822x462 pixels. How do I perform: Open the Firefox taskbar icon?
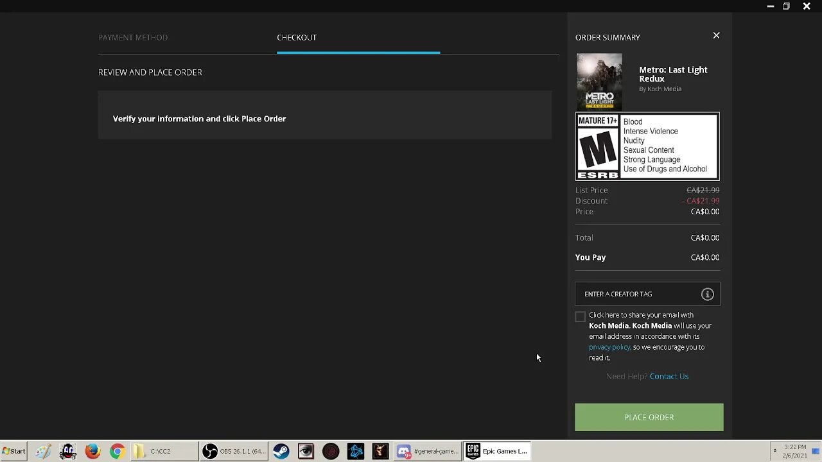[x=92, y=451]
